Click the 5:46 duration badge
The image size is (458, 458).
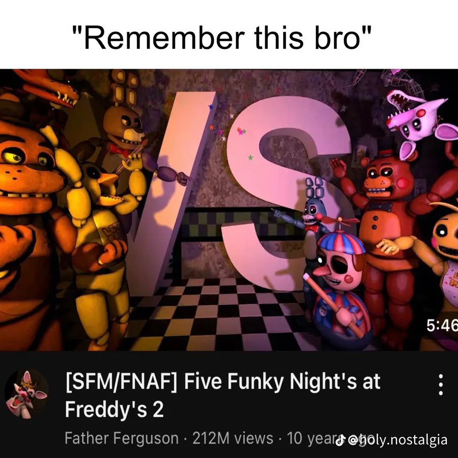pyautogui.click(x=442, y=325)
